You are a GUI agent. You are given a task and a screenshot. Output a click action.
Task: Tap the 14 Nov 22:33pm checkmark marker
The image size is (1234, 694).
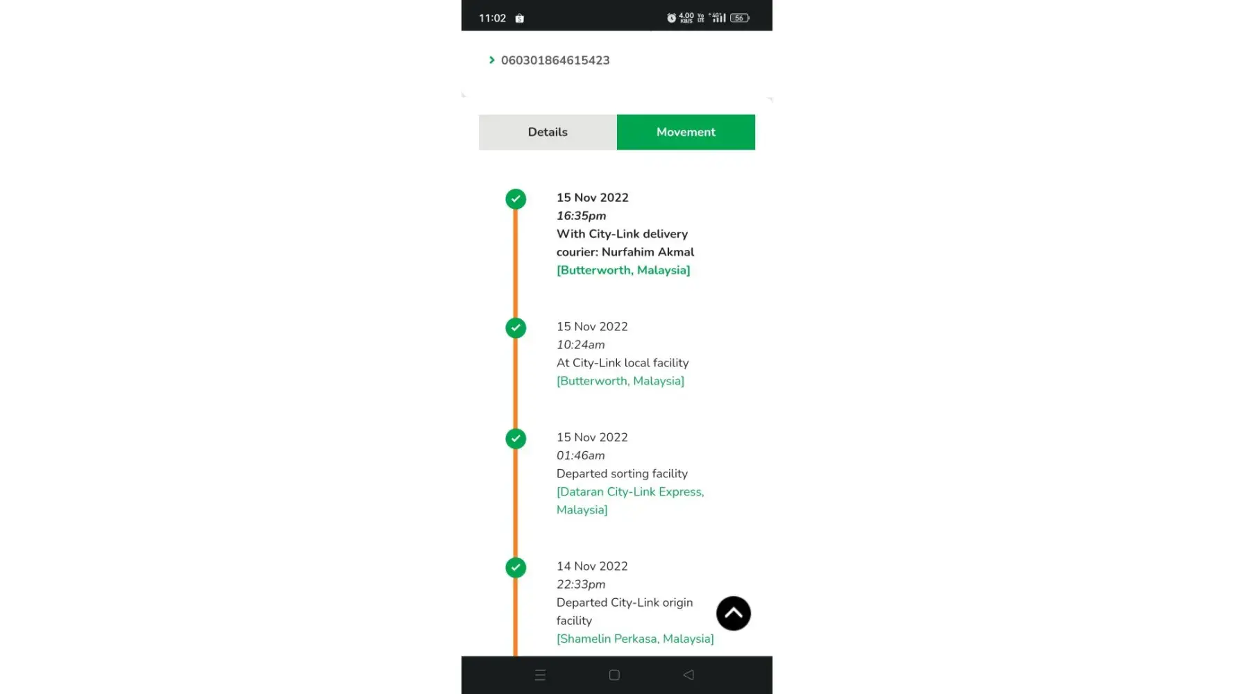tap(516, 568)
